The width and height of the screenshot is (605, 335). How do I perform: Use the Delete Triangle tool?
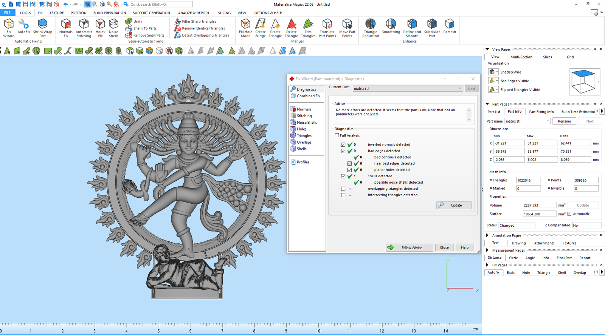point(292,28)
